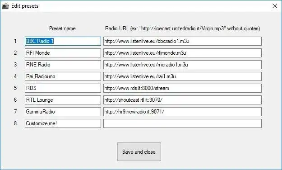The image size is (282, 170).
Task: Click the rds.it:8000/stream URL field
Action: pos(182,88)
